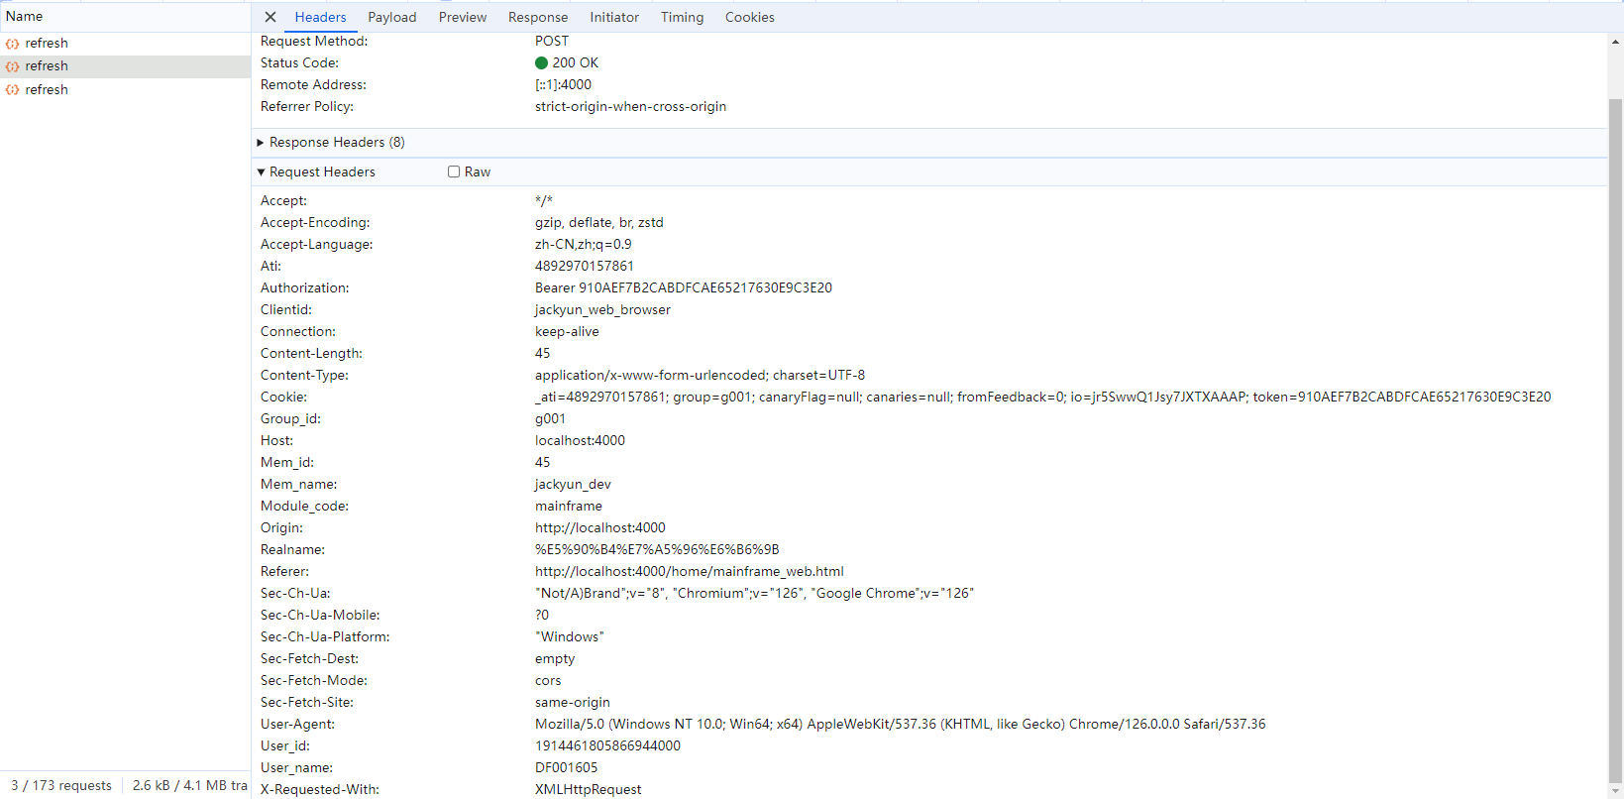This screenshot has height=799, width=1624.
Task: Open the Payload tab
Action: [x=392, y=17]
